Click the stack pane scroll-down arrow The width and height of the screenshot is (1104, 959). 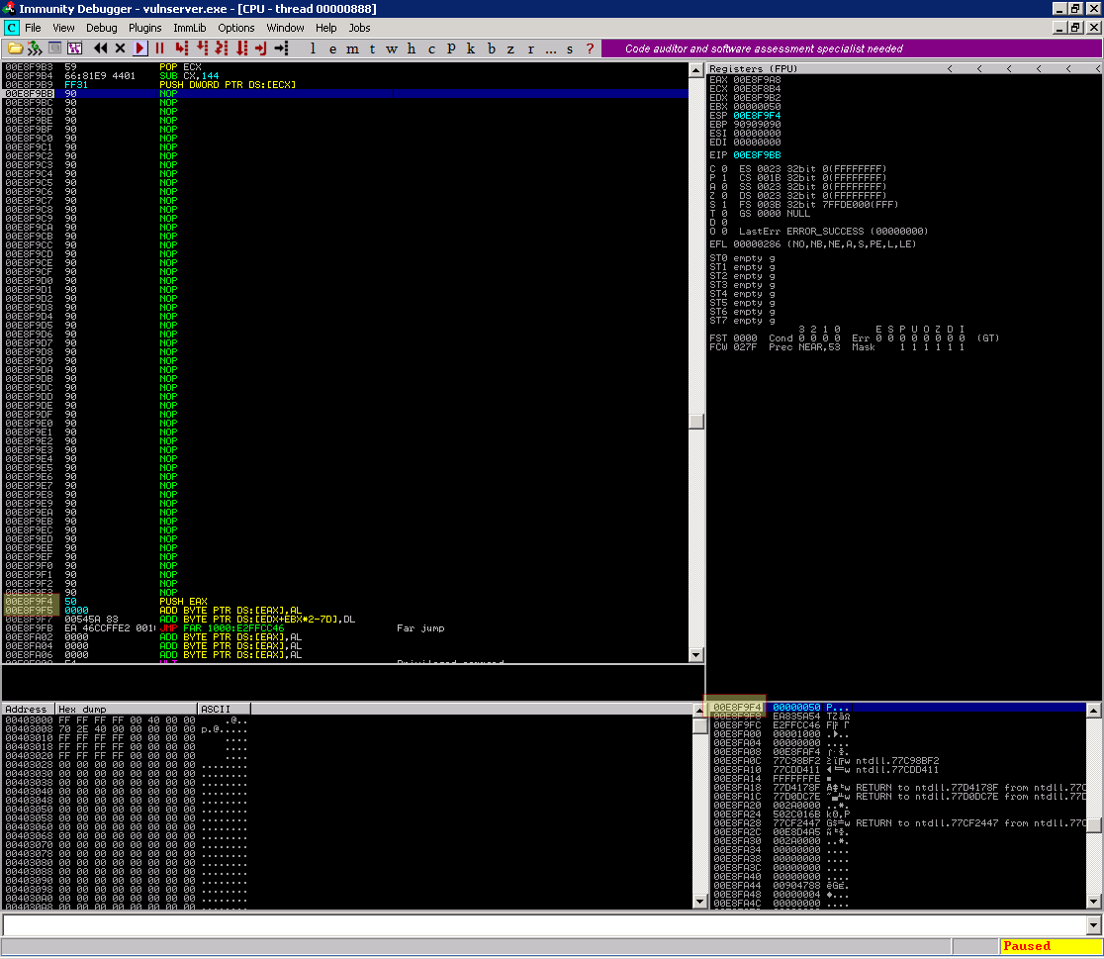click(1093, 902)
